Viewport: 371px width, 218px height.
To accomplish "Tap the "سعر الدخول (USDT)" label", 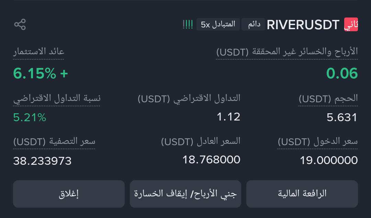I will 317,141.
